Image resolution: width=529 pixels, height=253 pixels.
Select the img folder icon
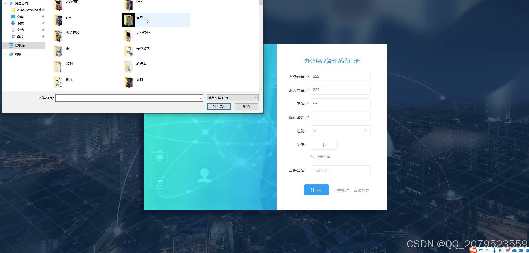pyautogui.click(x=128, y=5)
